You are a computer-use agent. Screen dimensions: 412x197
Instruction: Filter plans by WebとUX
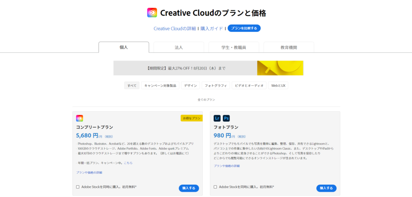(x=278, y=86)
